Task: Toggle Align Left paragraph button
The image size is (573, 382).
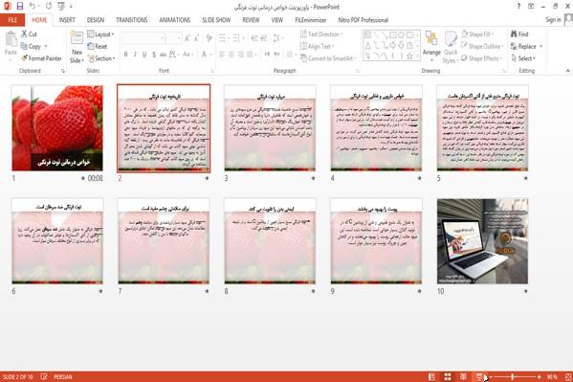Action: point(222,55)
